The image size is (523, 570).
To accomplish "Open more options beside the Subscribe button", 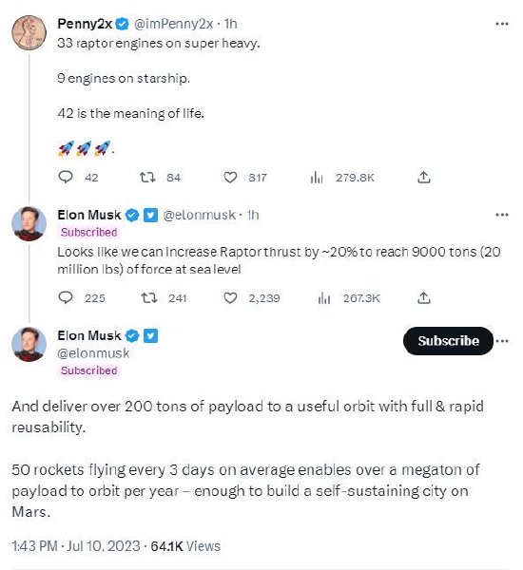I will pos(502,341).
